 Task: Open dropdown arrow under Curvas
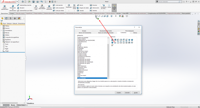pos(109,11)
